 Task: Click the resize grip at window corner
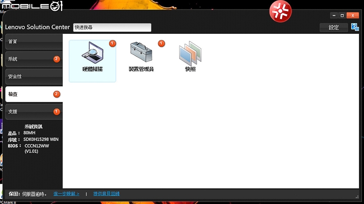click(357, 197)
